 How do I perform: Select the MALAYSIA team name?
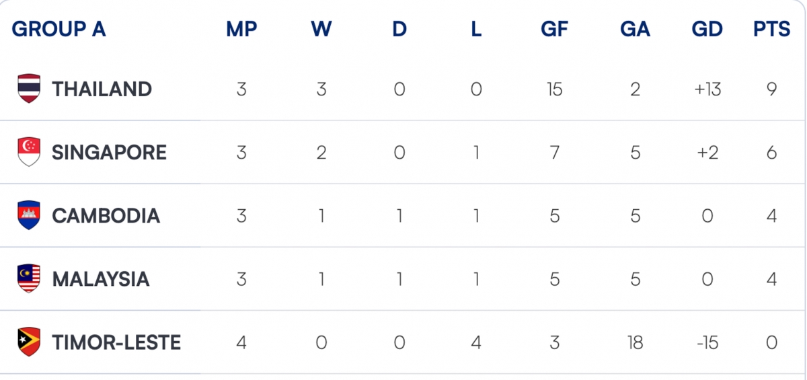click(101, 278)
